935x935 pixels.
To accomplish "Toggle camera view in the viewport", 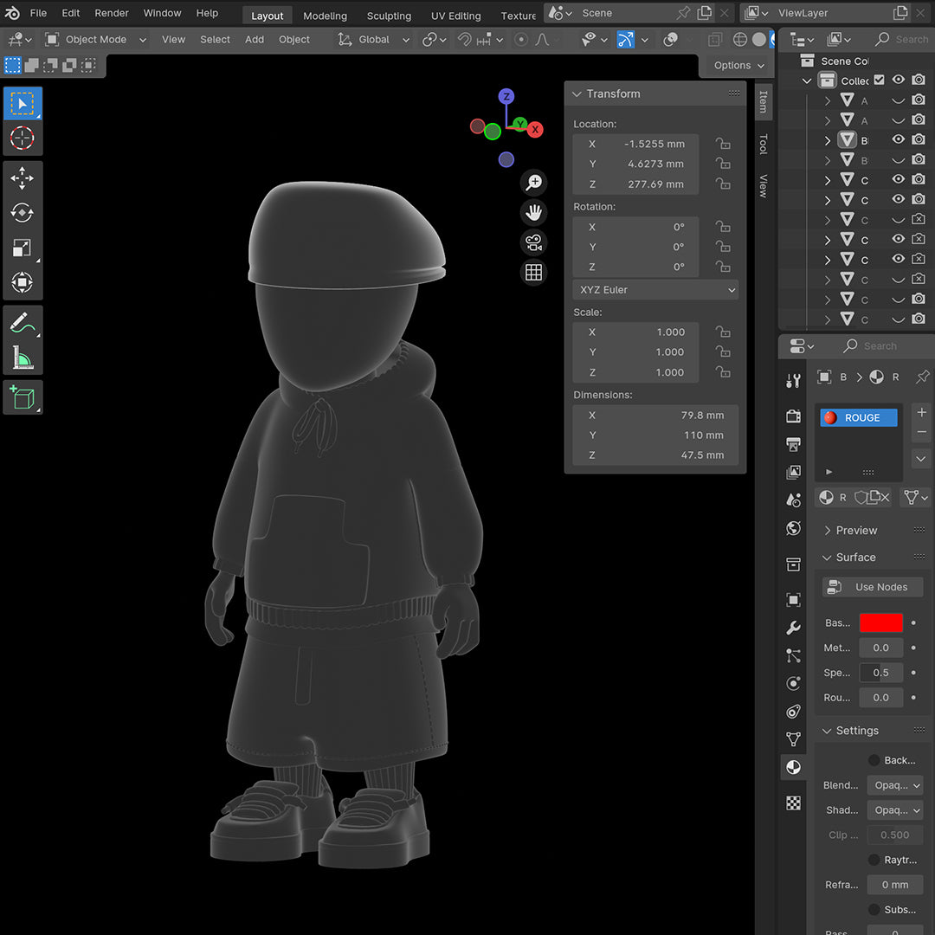I will (x=534, y=242).
